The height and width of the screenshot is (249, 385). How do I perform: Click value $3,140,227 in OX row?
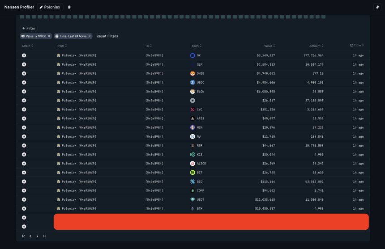(265, 55)
